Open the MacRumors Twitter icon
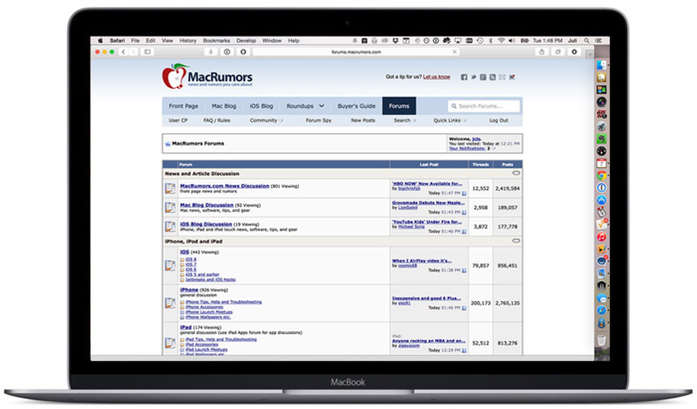Viewport: 697px width, 409px height. tap(473, 77)
